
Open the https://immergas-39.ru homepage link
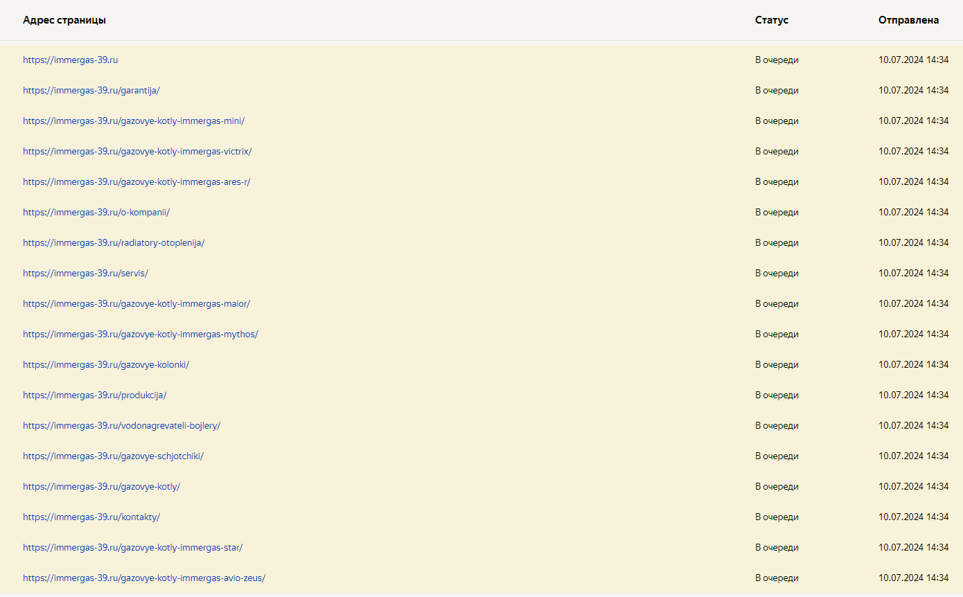[x=70, y=60]
